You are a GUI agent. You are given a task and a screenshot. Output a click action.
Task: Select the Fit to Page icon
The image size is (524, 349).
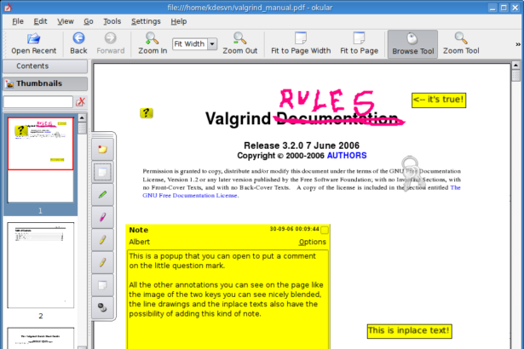point(359,43)
